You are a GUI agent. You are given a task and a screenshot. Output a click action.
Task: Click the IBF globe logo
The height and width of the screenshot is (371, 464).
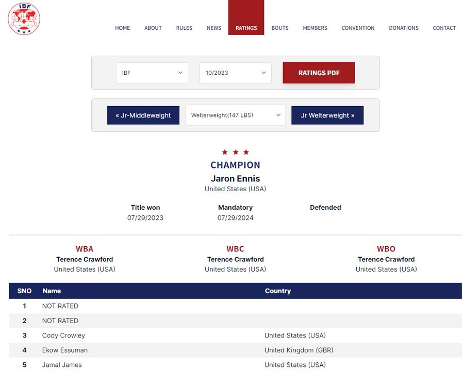24,19
